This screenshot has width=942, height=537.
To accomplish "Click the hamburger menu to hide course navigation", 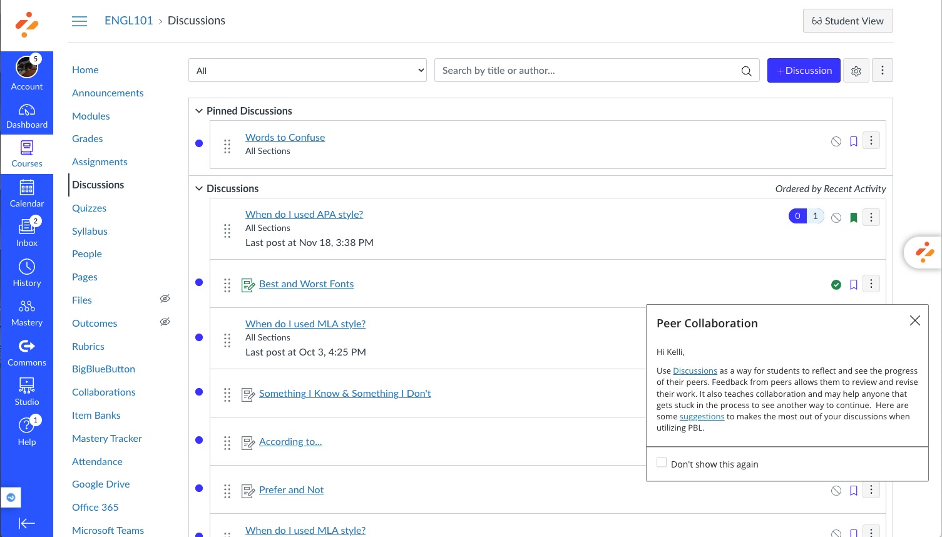I will pyautogui.click(x=79, y=21).
